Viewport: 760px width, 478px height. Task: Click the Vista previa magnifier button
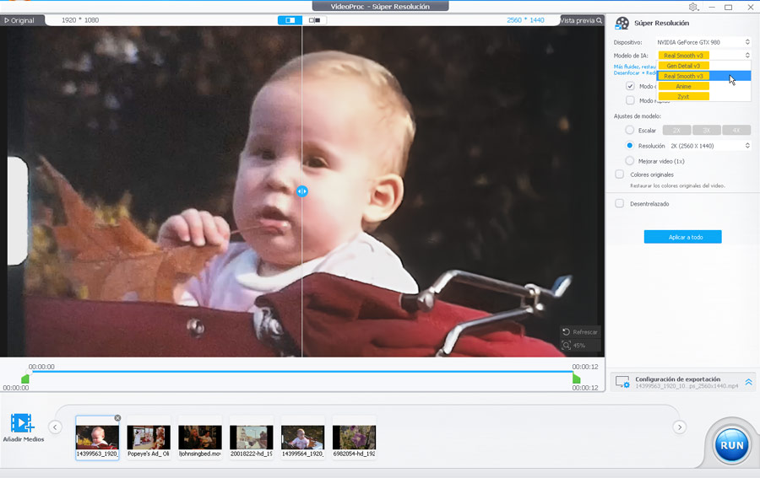point(581,20)
